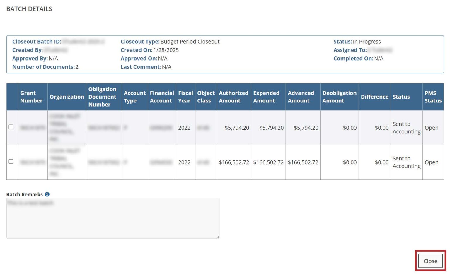Check the second row checkbox for $166,502.72

click(x=11, y=162)
